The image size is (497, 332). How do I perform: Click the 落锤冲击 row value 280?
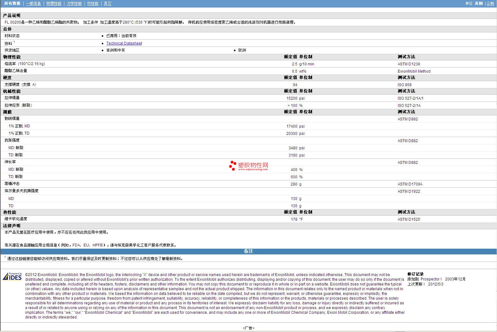(x=294, y=184)
